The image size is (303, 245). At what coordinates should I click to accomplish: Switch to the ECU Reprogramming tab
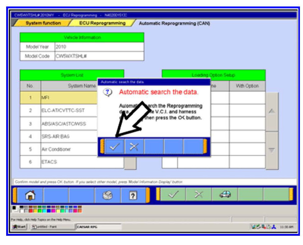tap(102, 23)
